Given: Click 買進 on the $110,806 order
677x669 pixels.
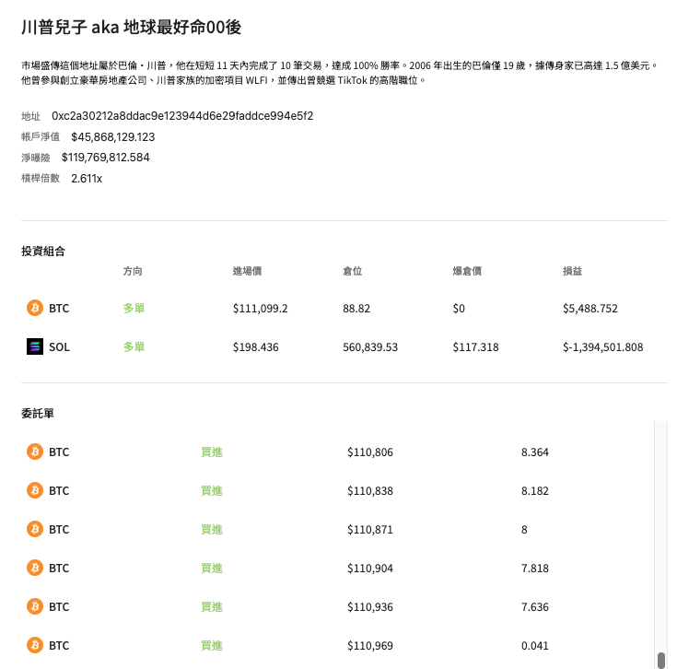Looking at the screenshot, I should (212, 452).
